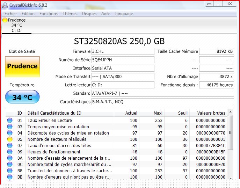Click the serial number field 5QE4JPPH
The height and width of the screenshot is (188, 240).
123,60
